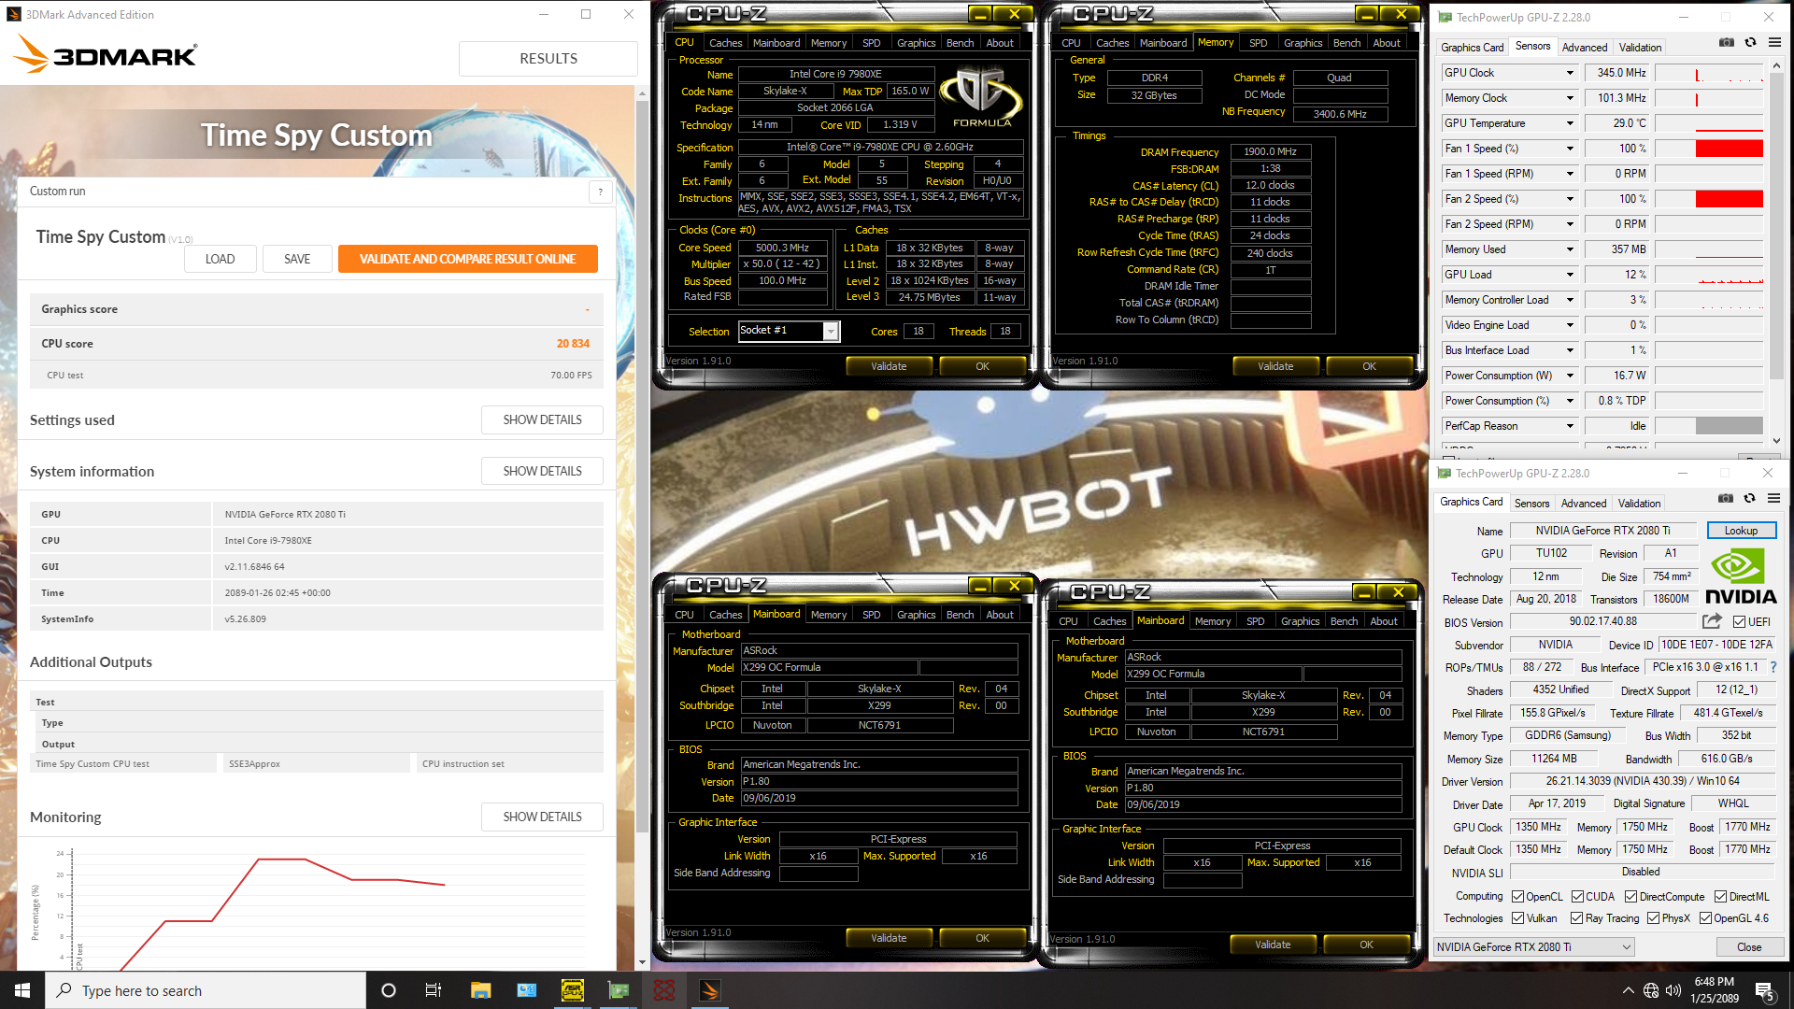Switch to Caches tab in CPU-Z Processor window

pos(725,43)
